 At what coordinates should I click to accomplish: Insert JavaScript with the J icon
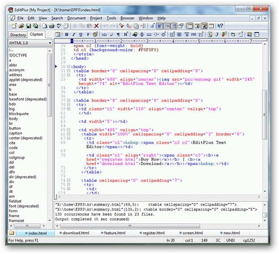click(217, 34)
